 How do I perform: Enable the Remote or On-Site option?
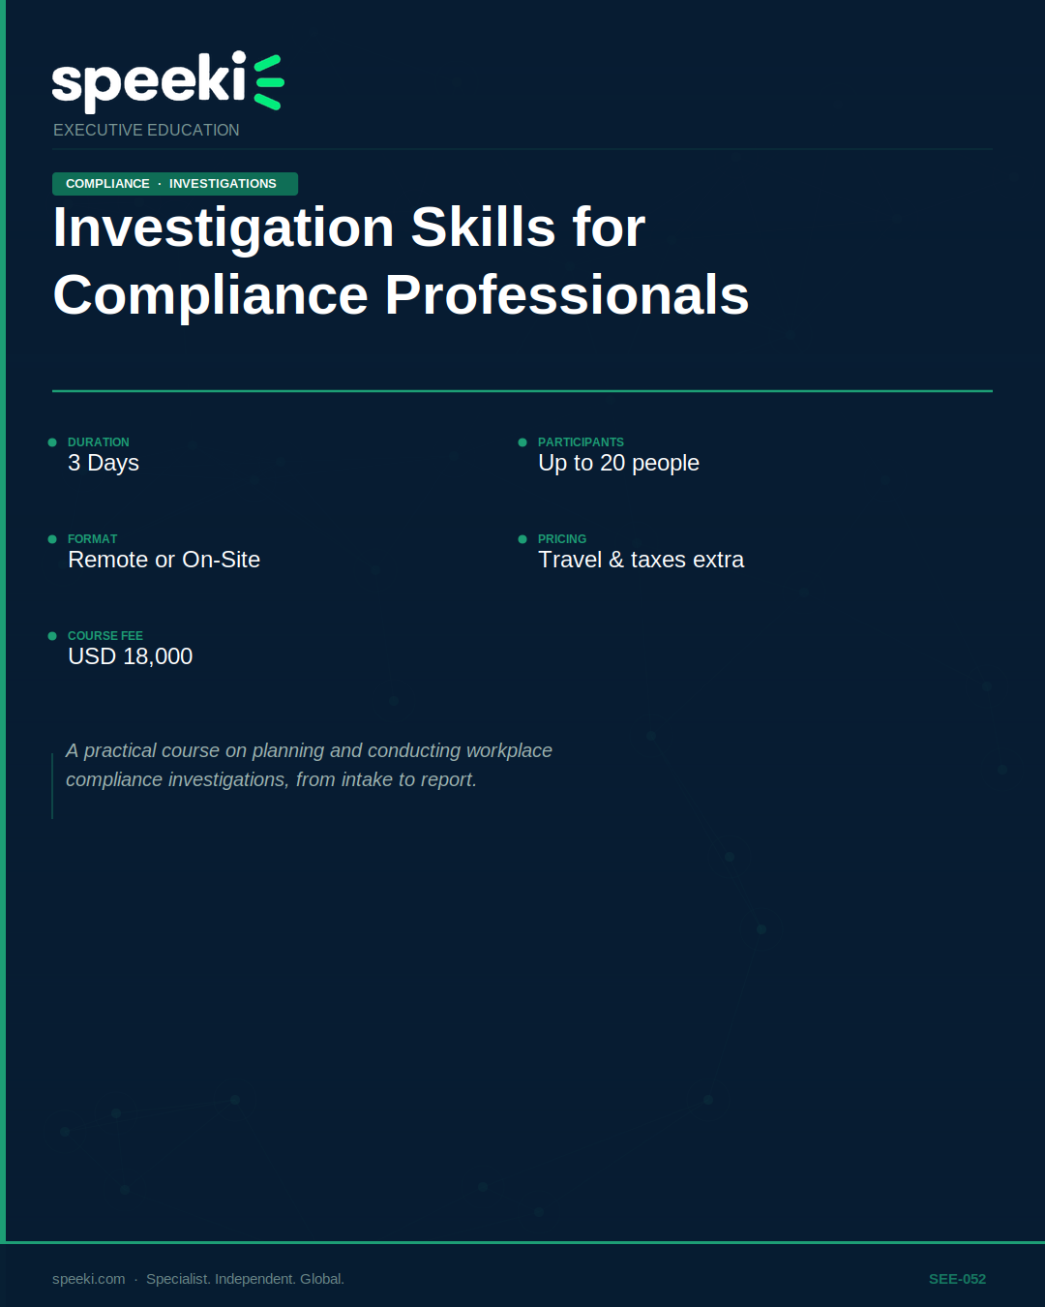click(164, 559)
